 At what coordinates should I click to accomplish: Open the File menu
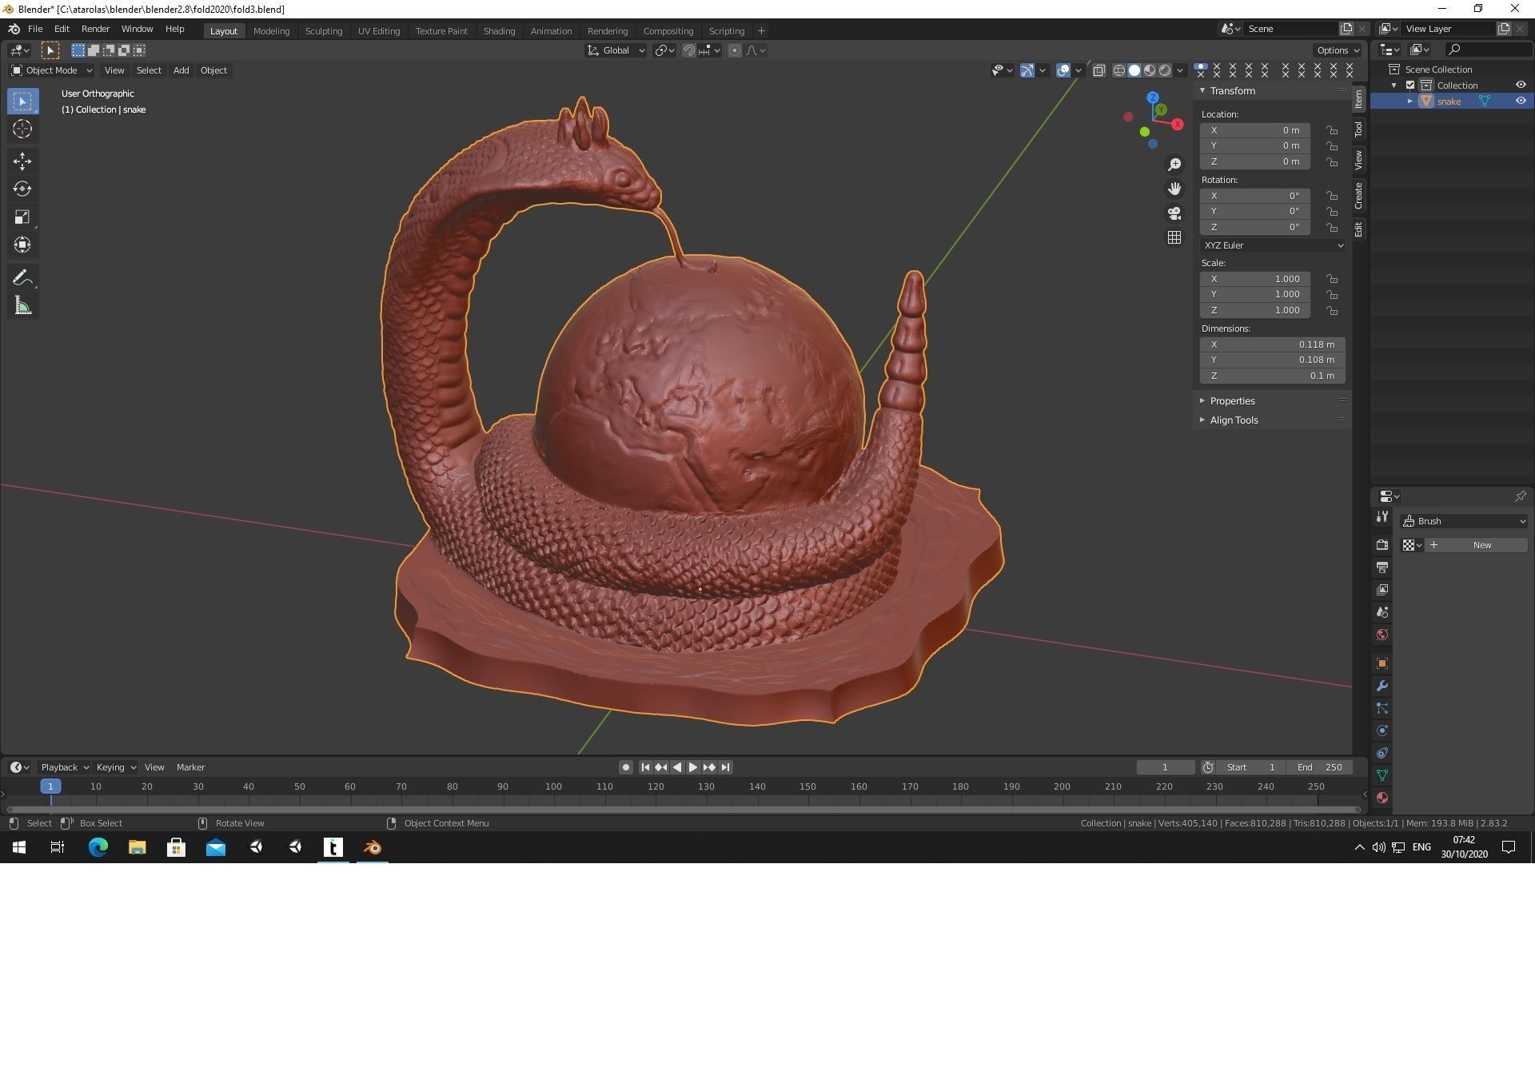tap(35, 29)
